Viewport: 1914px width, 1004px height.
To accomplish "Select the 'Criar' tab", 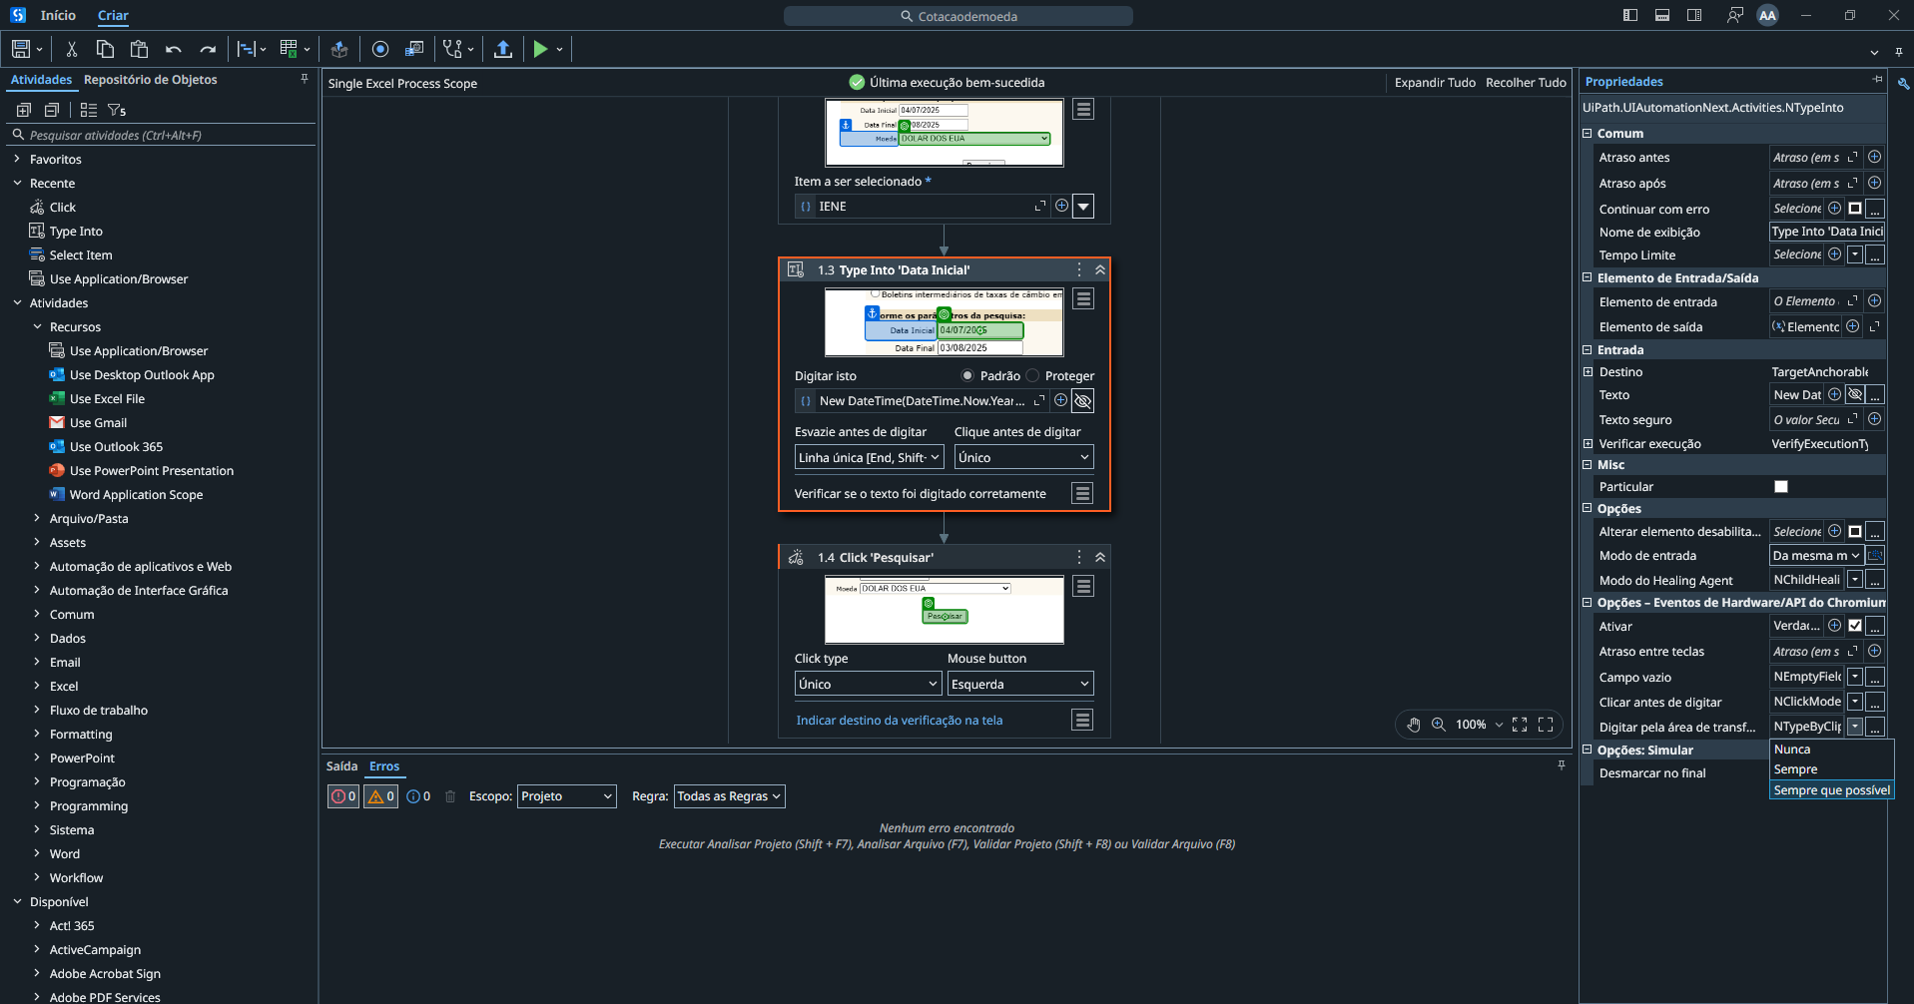I will [x=113, y=15].
